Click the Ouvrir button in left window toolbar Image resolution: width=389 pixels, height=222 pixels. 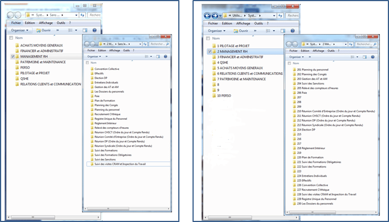(44, 30)
